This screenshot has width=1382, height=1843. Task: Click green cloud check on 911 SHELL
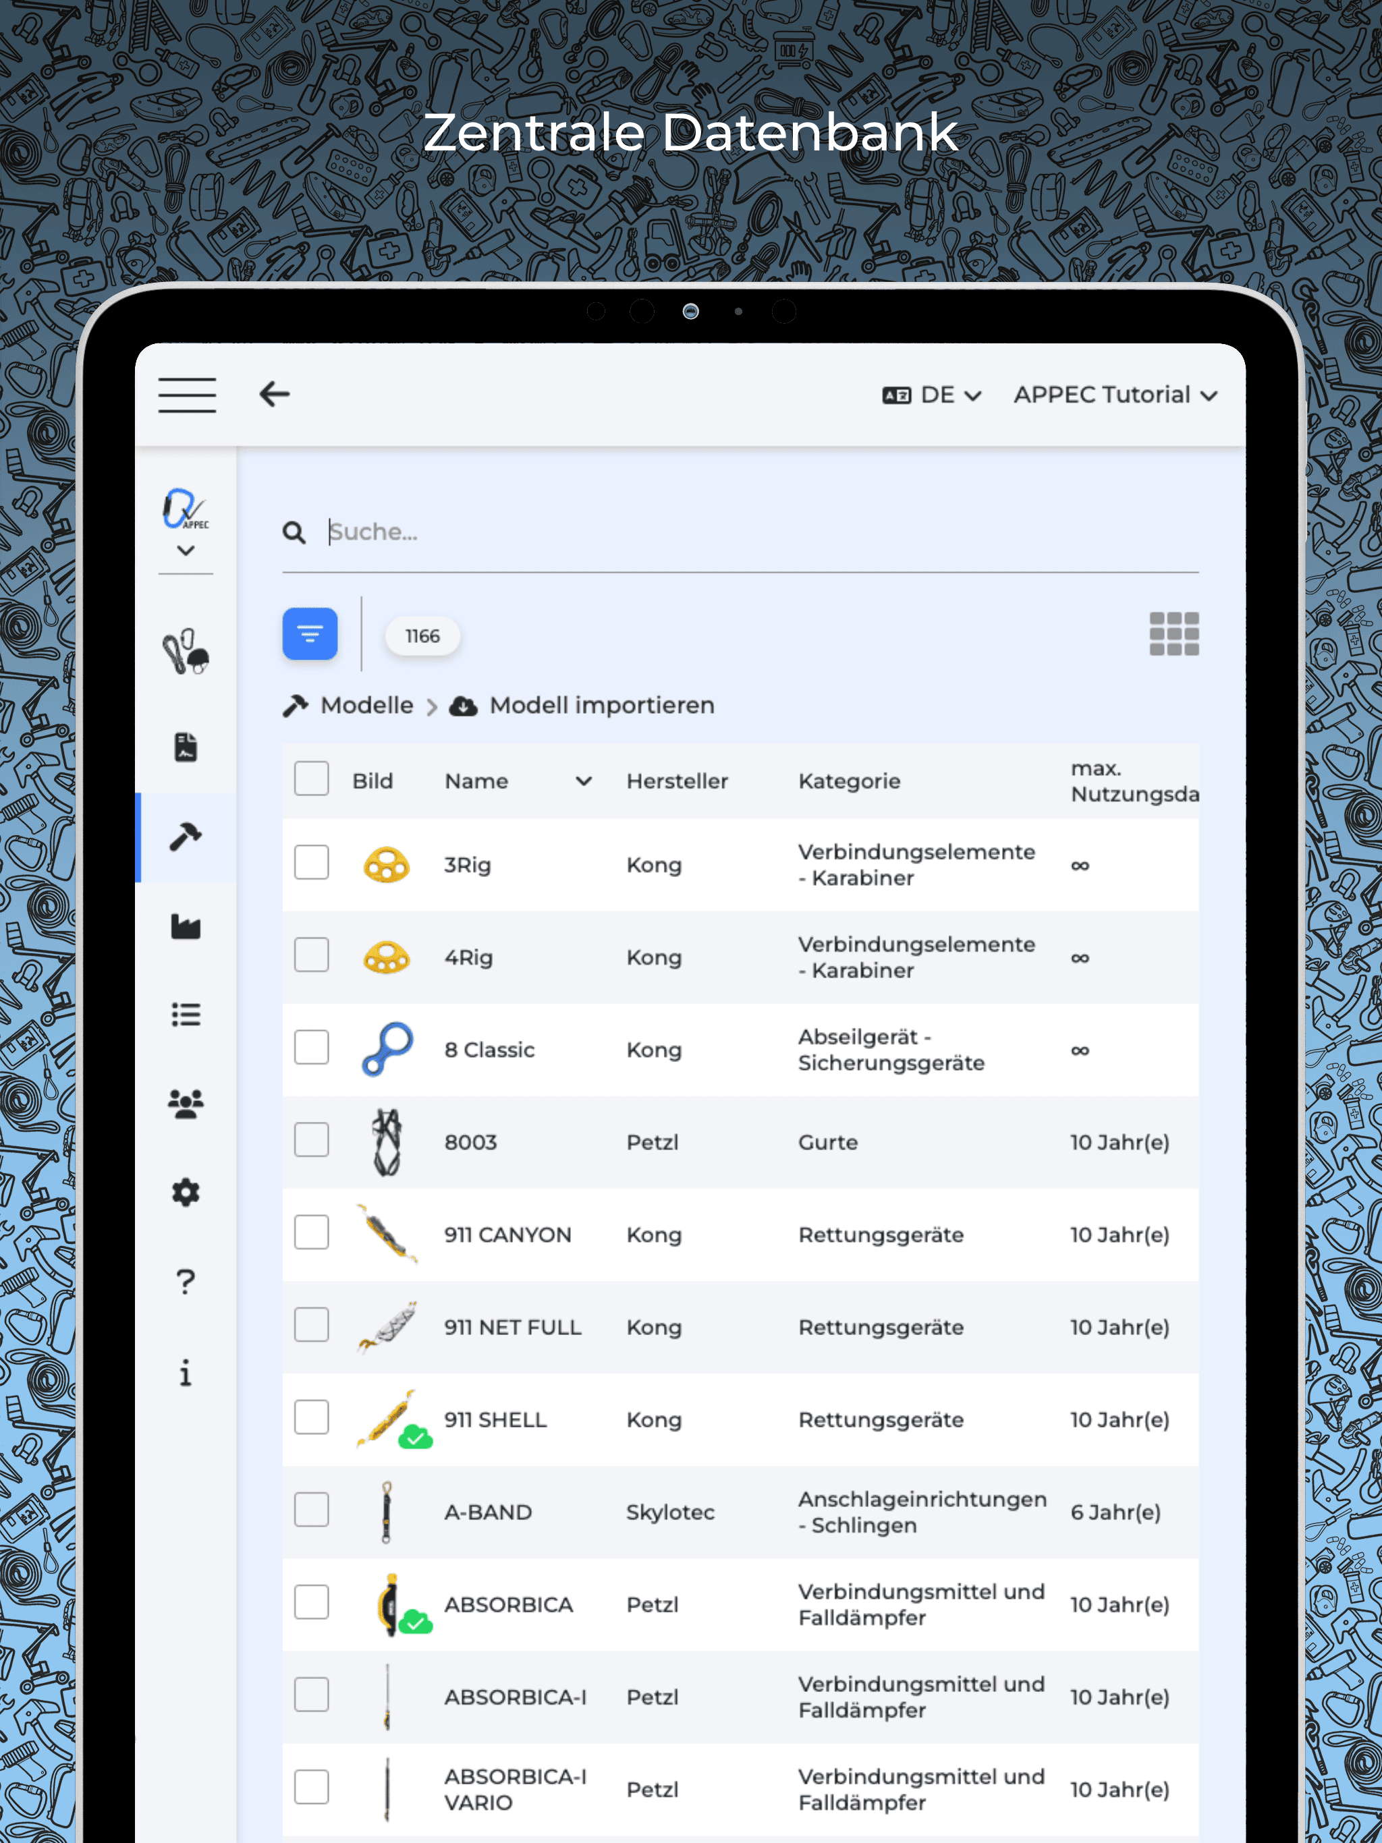[x=415, y=1438]
